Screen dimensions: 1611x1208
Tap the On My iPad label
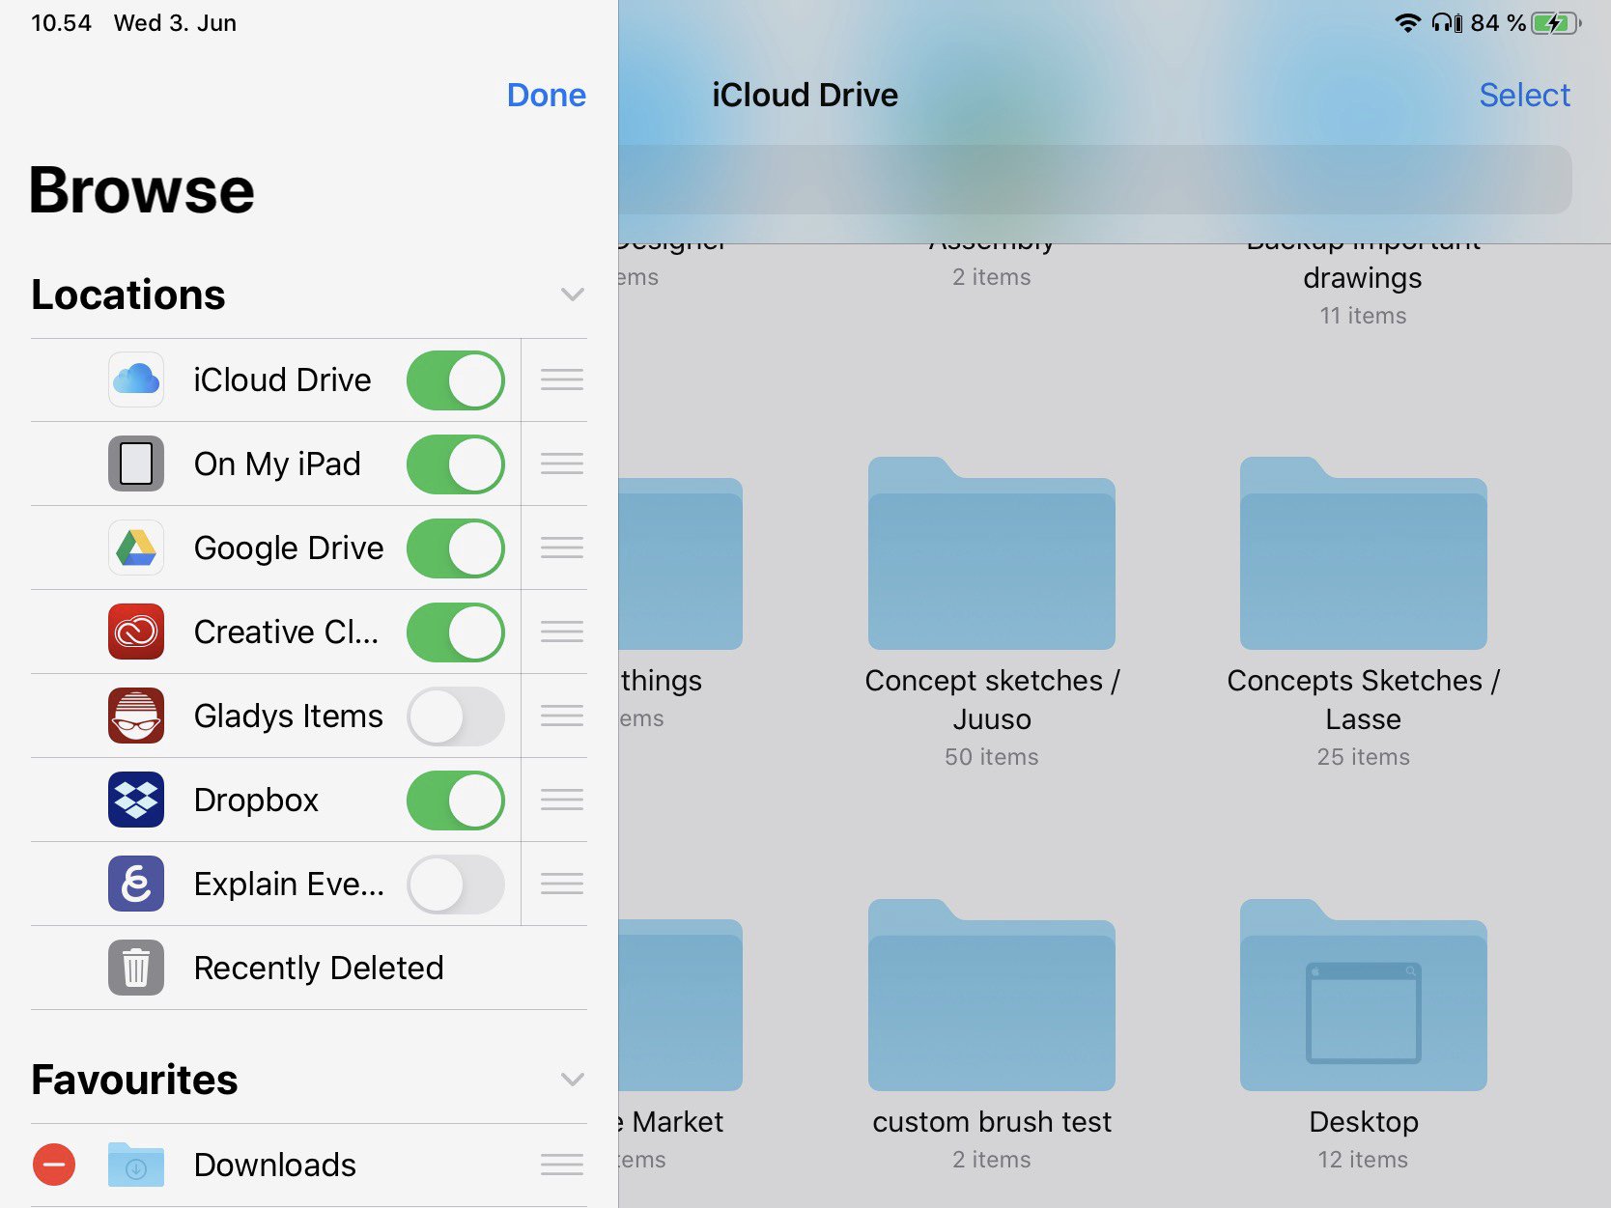(x=277, y=464)
